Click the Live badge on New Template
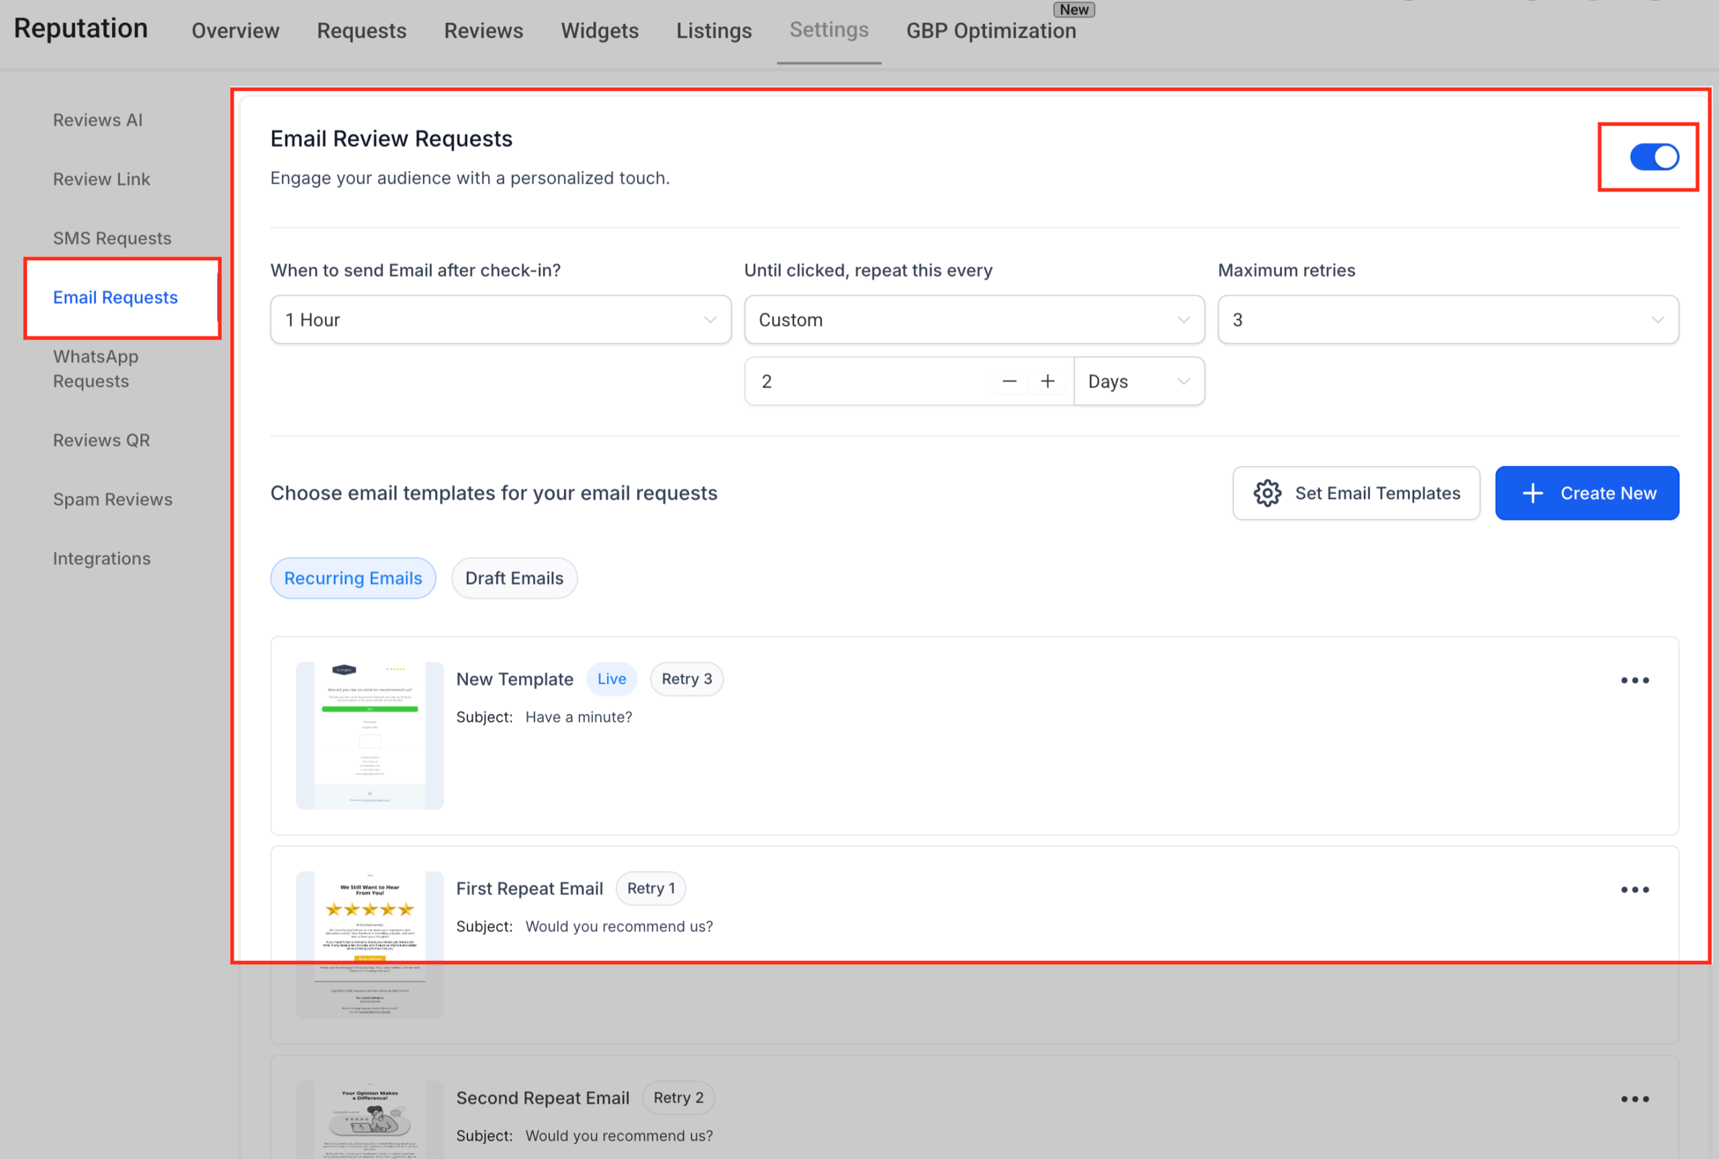1719x1159 pixels. (611, 679)
